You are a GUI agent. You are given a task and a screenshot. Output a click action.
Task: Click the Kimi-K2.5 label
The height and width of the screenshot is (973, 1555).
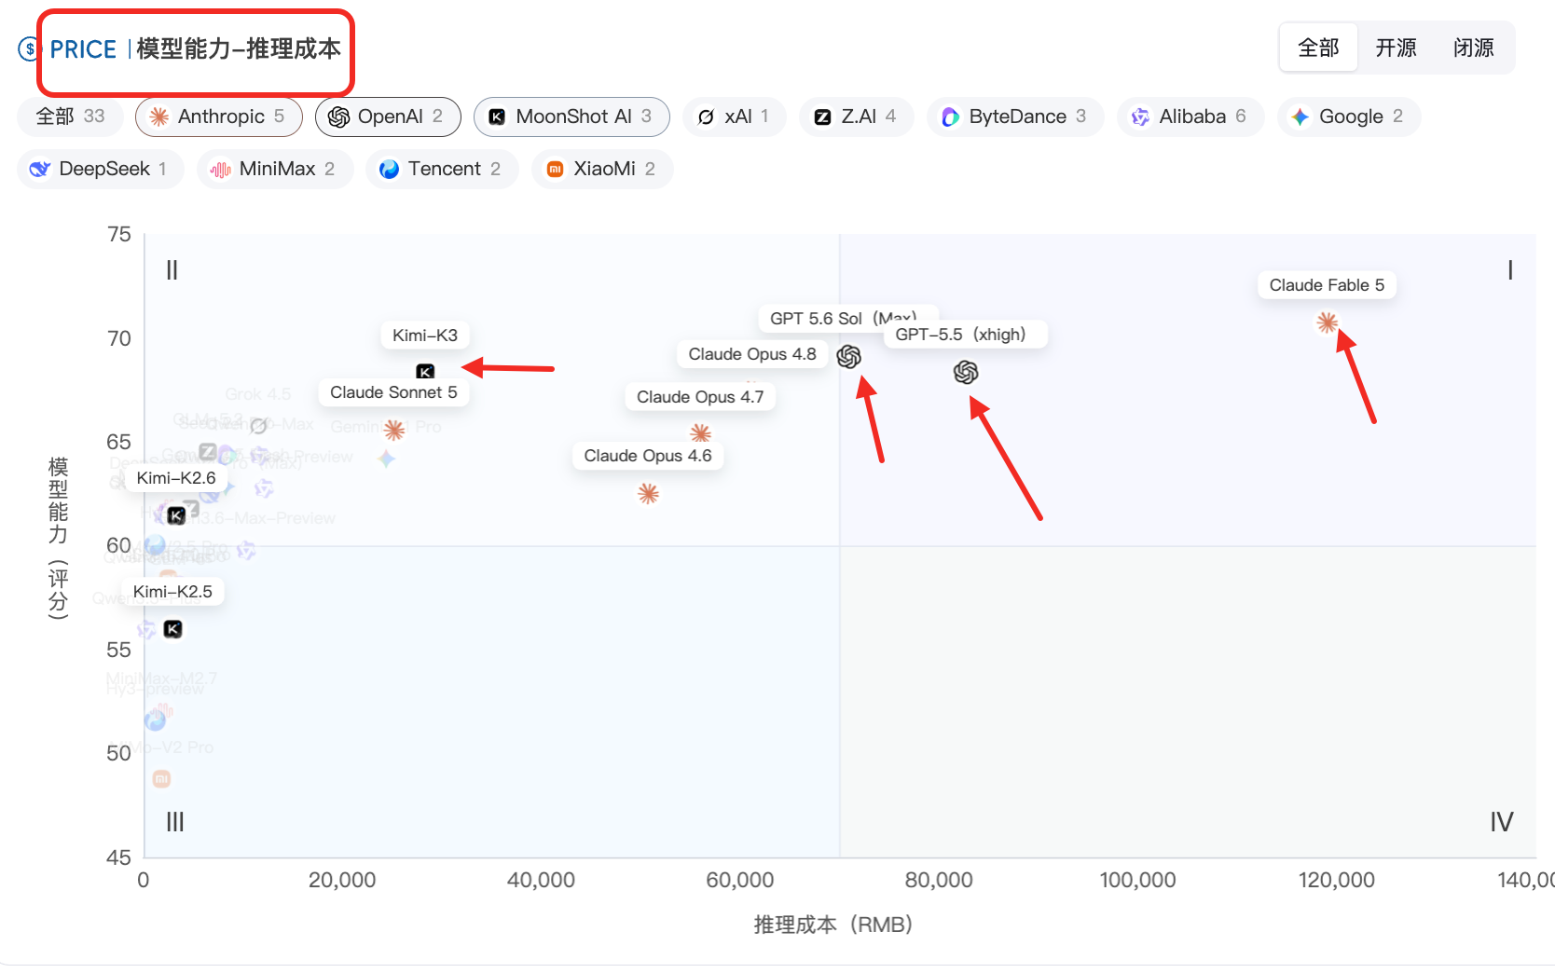[172, 592]
